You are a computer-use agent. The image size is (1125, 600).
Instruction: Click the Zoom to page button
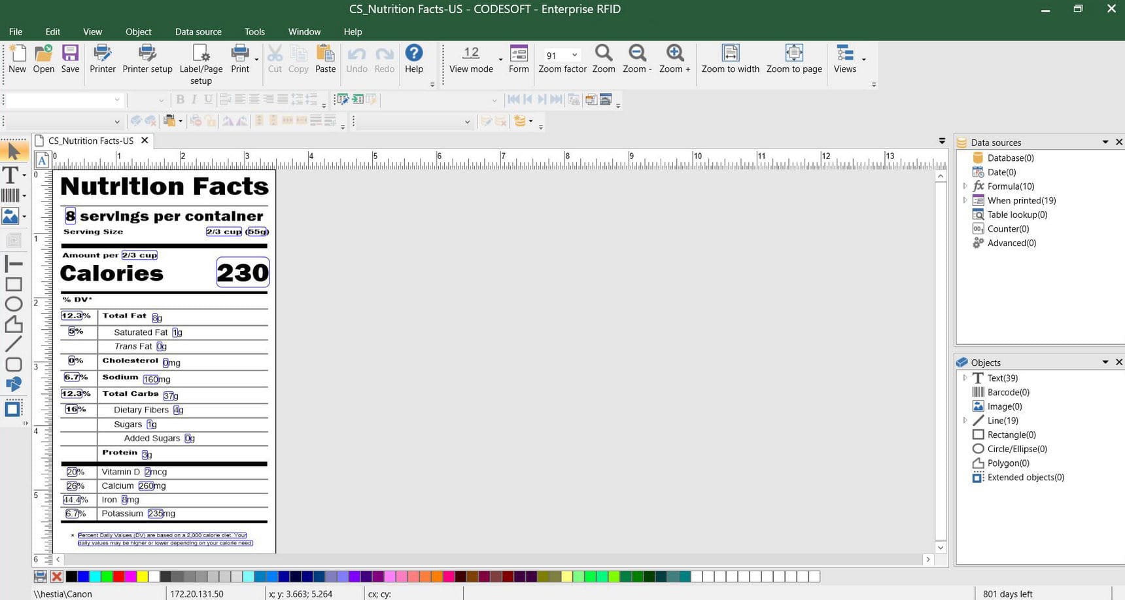coord(793,59)
